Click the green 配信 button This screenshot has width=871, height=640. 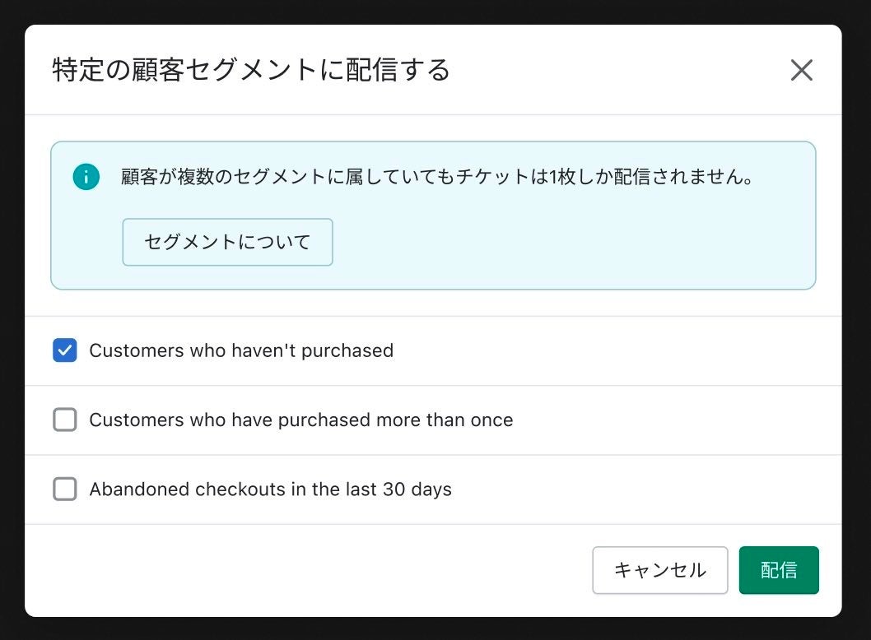click(778, 570)
